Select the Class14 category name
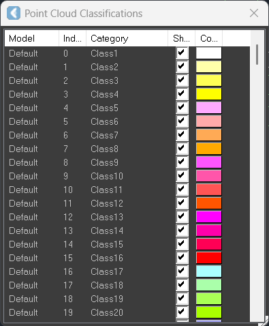 (x=107, y=231)
